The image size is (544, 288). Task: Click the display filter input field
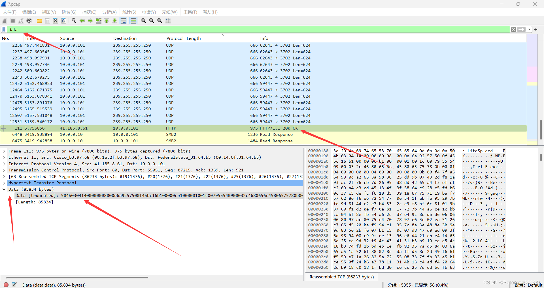click(x=258, y=29)
